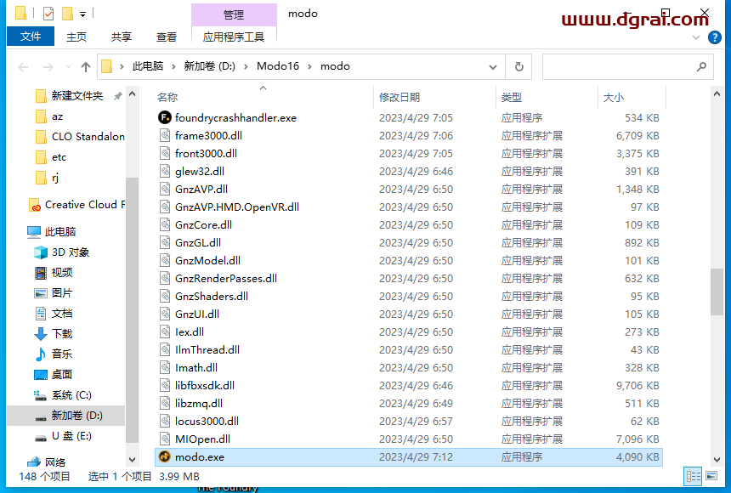Click the Creative Cloud Files folder icon
This screenshot has height=493, width=731.
[35, 205]
